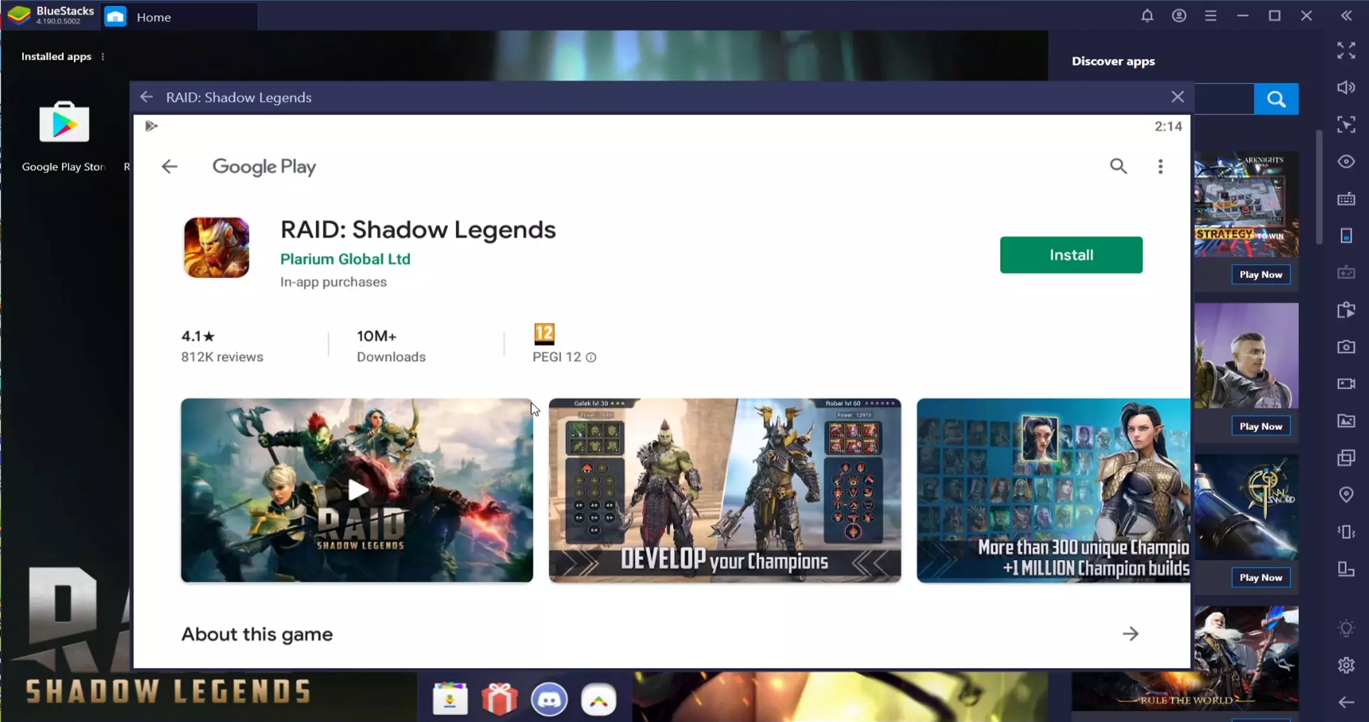Image resolution: width=1369 pixels, height=722 pixels.
Task: Open Installed apps three-dot menu
Action: pyautogui.click(x=103, y=57)
